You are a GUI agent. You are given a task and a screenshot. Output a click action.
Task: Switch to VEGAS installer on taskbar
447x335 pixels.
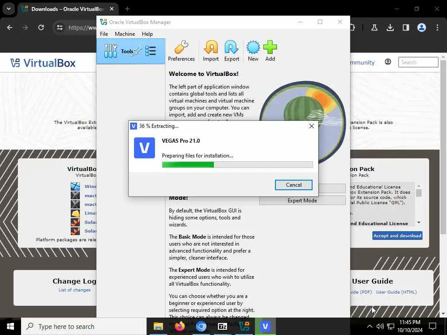(x=265, y=326)
